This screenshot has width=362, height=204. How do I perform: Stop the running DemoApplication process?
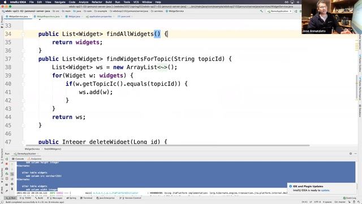pos(7,164)
